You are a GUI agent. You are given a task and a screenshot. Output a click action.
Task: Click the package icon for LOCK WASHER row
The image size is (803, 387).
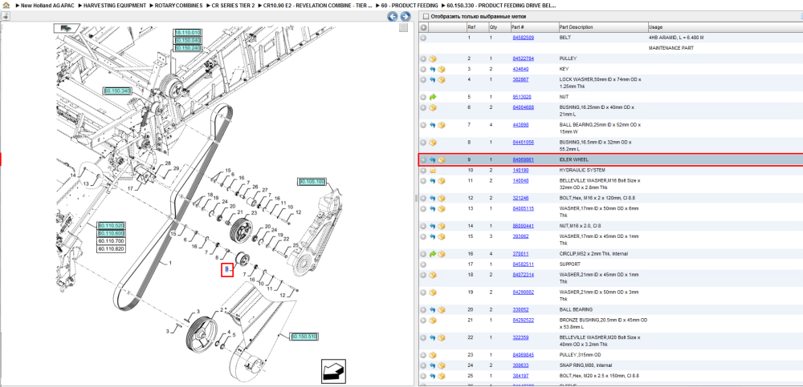click(x=442, y=80)
